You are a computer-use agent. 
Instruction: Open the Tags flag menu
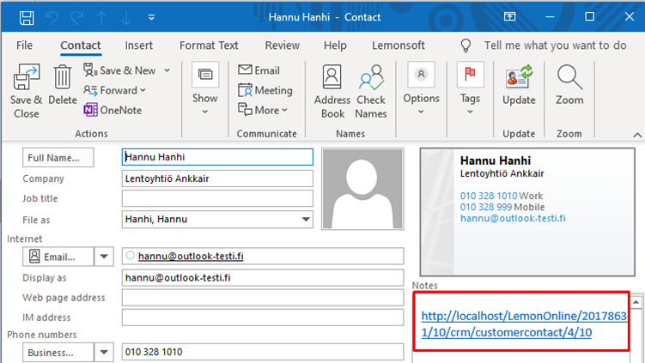coord(470,88)
